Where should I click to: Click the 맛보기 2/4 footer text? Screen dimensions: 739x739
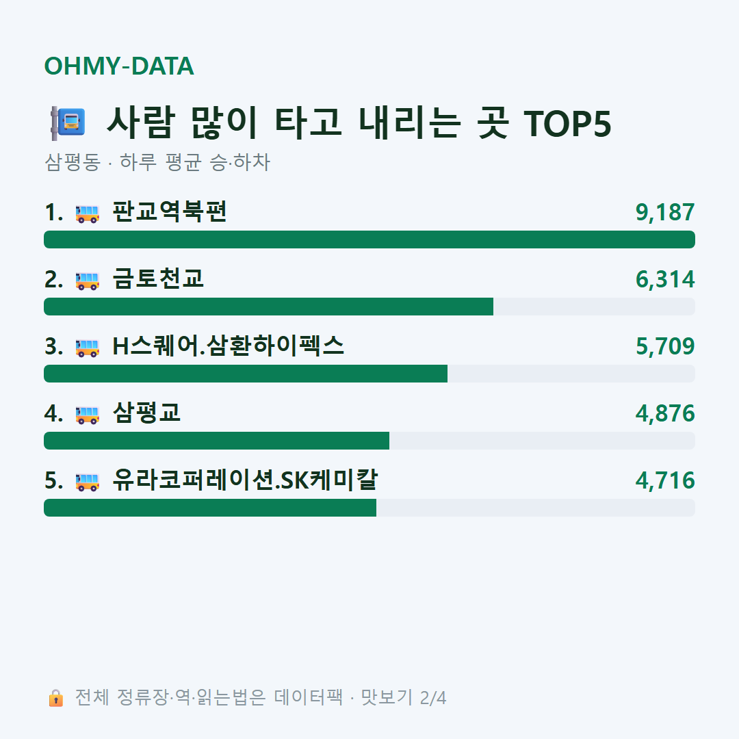(404, 697)
